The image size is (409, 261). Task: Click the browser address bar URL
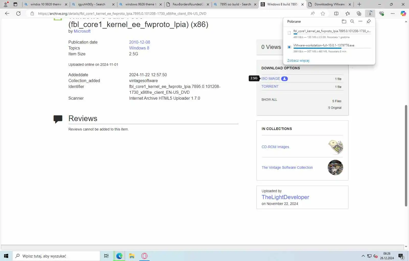pos(122,14)
